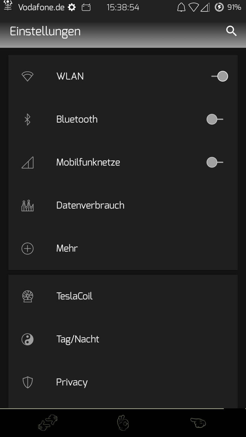Open the Datenverbrauch settings entry
The width and height of the screenshot is (246, 437).
(90, 205)
